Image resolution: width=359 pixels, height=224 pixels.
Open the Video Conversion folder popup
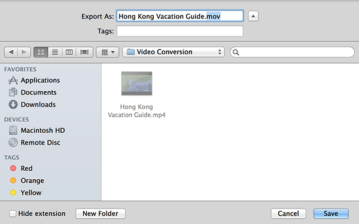[174, 52]
